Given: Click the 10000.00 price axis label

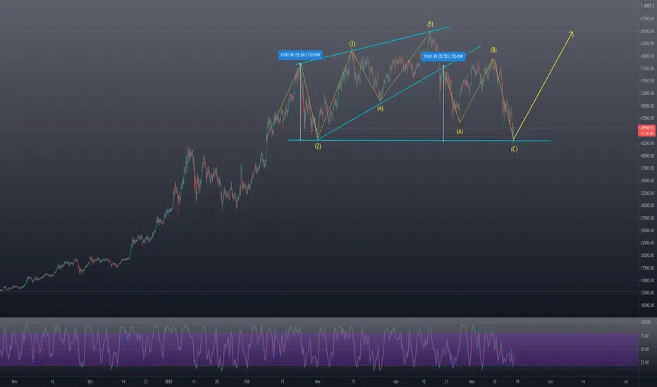Looking at the screenshot, I should (x=647, y=305).
